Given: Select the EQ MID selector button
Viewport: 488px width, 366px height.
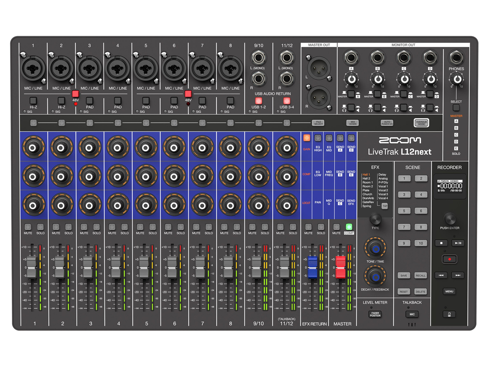Looking at the screenshot, I should tap(329, 138).
